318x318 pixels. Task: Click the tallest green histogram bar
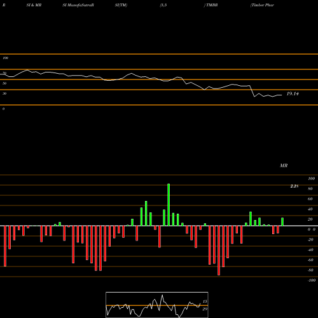pos(169,205)
